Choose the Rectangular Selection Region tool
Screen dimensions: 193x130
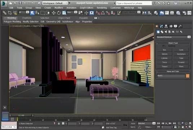[x=42, y=13]
